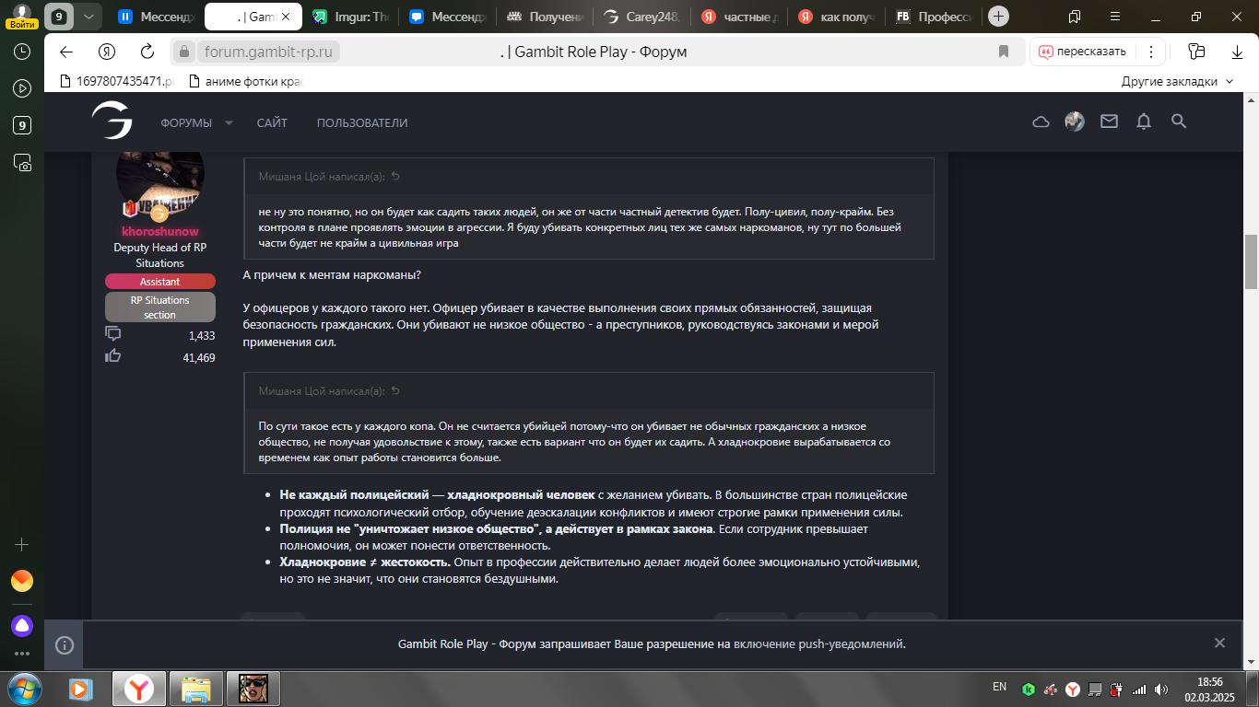1259x707 pixels.
Task: Open the notifications bell icon
Action: [x=1144, y=122]
